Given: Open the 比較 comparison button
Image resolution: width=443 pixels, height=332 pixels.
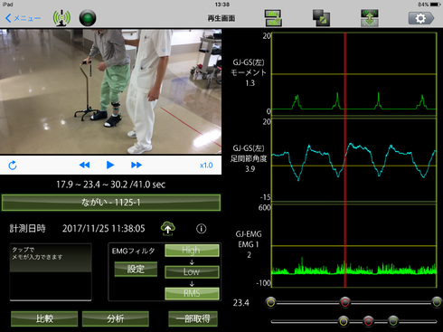Looking at the screenshot, I should click(44, 318).
